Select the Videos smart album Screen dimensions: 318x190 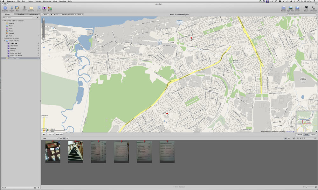13,51
